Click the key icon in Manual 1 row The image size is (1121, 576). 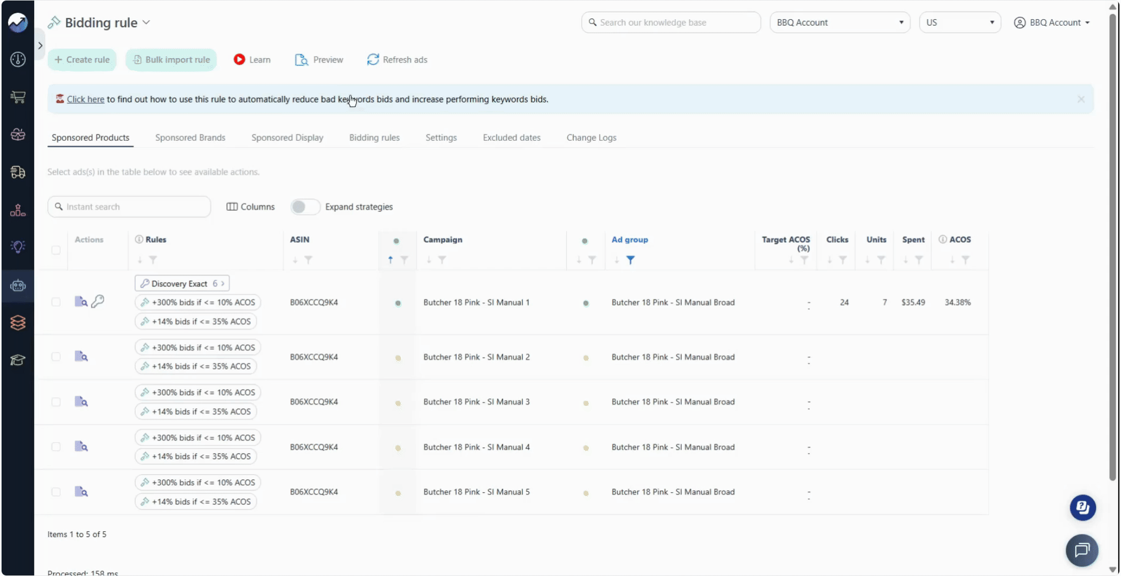[x=98, y=302]
